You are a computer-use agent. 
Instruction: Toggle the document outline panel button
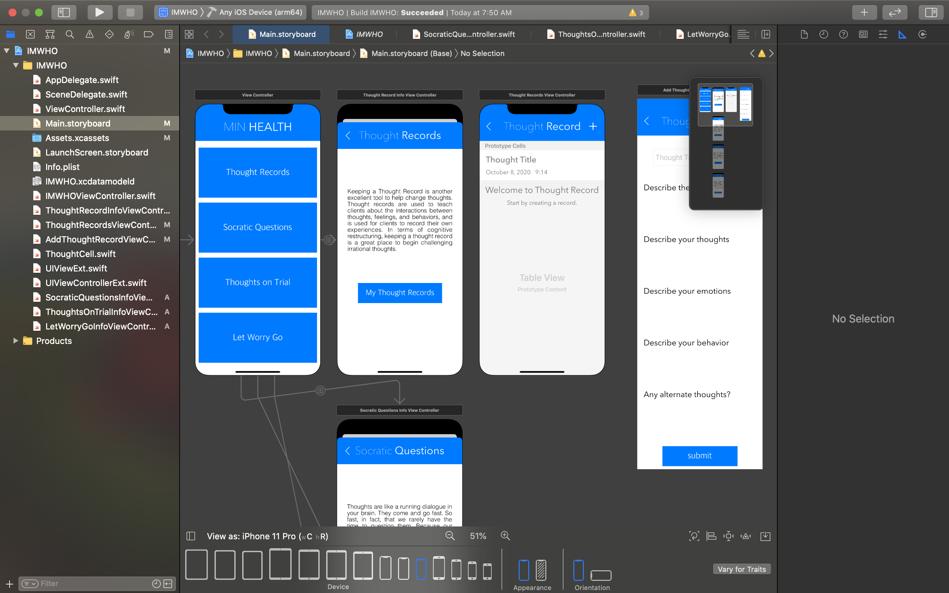tap(191, 536)
